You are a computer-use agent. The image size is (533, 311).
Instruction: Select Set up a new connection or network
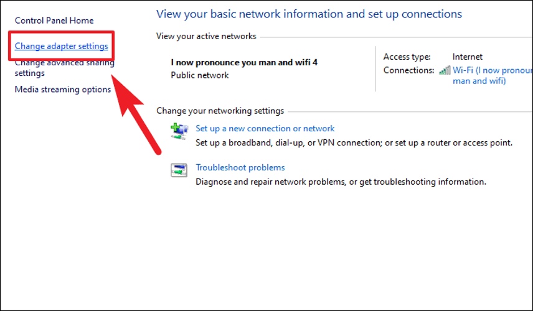tap(265, 128)
